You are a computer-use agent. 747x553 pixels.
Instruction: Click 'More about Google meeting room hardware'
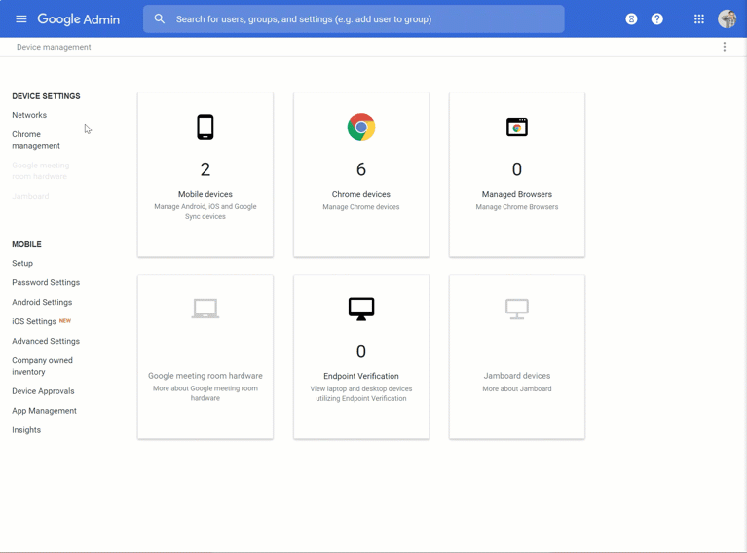pyautogui.click(x=205, y=393)
